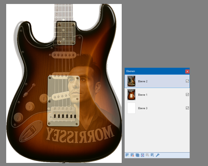Viewport: 208px width, 166px height.
Task: Click the 'Ebene 2' layer name
Action: pos(142,81)
